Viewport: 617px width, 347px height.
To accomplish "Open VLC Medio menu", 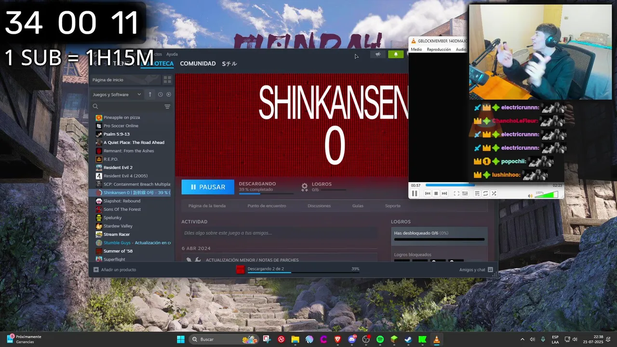I will tap(416, 49).
